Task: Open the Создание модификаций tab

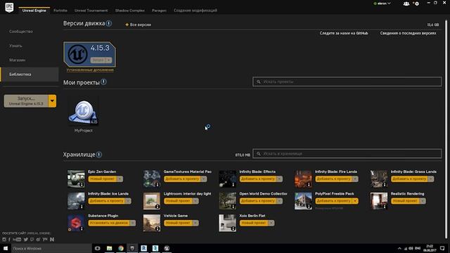Action: (195, 11)
